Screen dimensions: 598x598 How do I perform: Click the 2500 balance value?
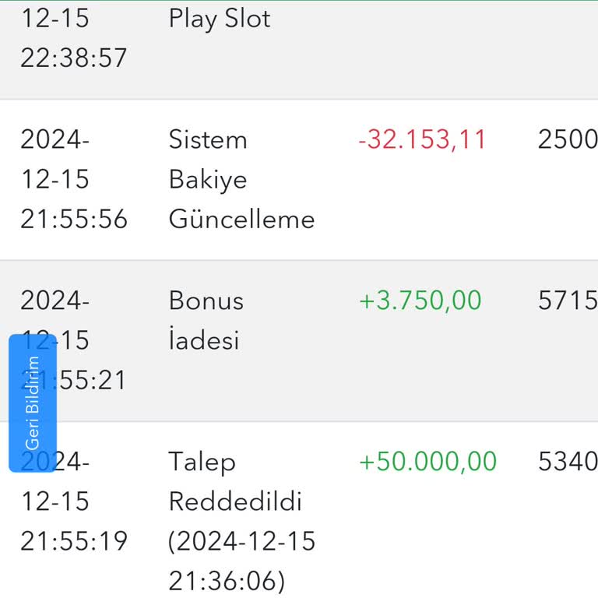point(568,140)
